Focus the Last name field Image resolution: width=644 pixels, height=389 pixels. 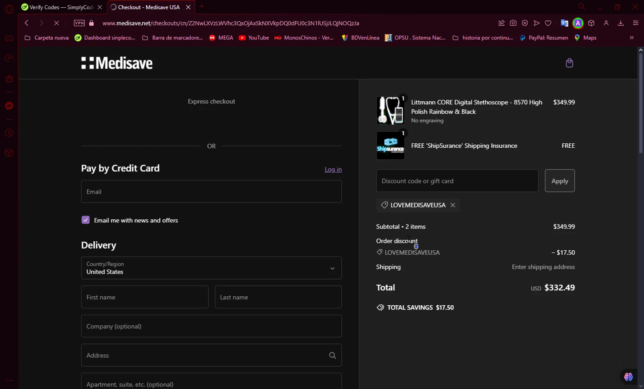click(278, 297)
